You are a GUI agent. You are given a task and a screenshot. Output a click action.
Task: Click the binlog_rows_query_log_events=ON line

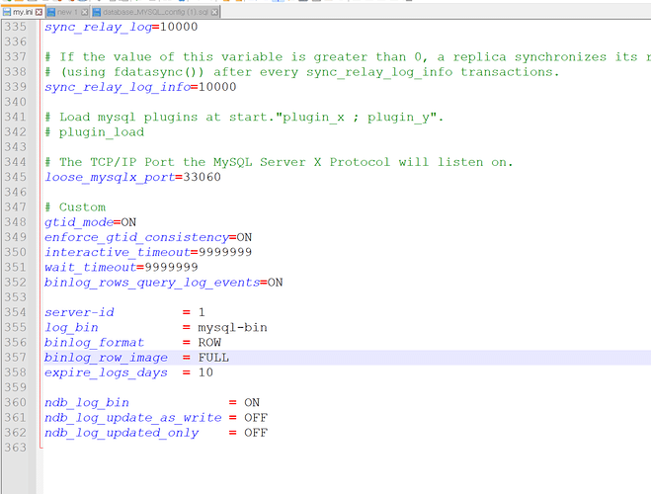point(164,283)
